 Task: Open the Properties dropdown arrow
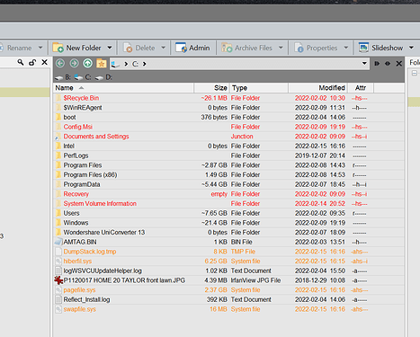pos(346,48)
